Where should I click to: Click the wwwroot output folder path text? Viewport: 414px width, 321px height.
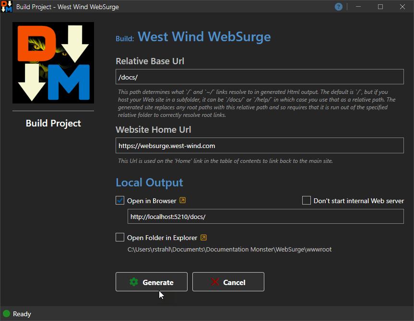coord(229,250)
